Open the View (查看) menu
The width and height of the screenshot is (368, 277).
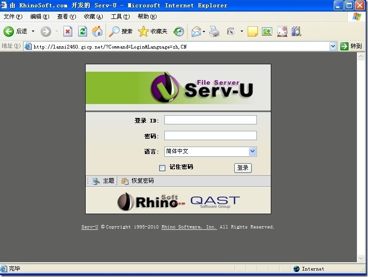[x=66, y=17]
